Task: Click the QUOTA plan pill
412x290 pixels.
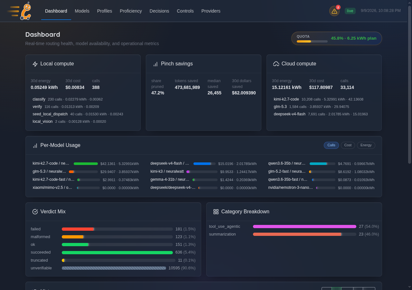Action: [x=337, y=38]
